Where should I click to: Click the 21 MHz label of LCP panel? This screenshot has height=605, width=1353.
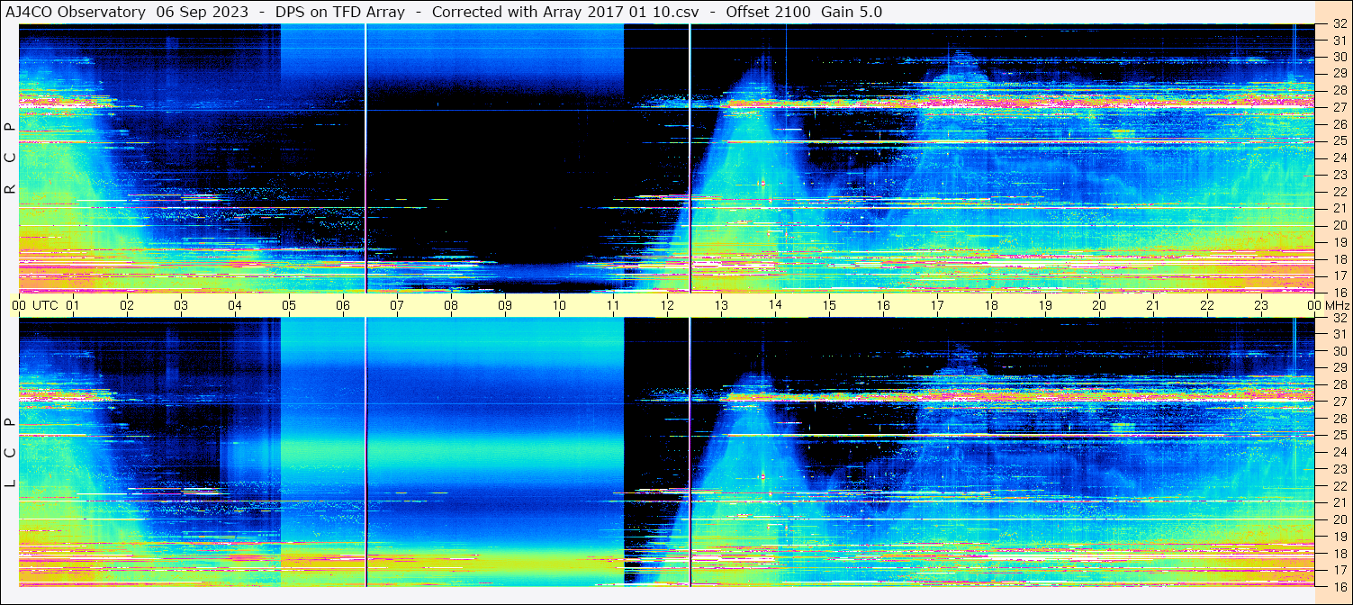coord(1339,502)
